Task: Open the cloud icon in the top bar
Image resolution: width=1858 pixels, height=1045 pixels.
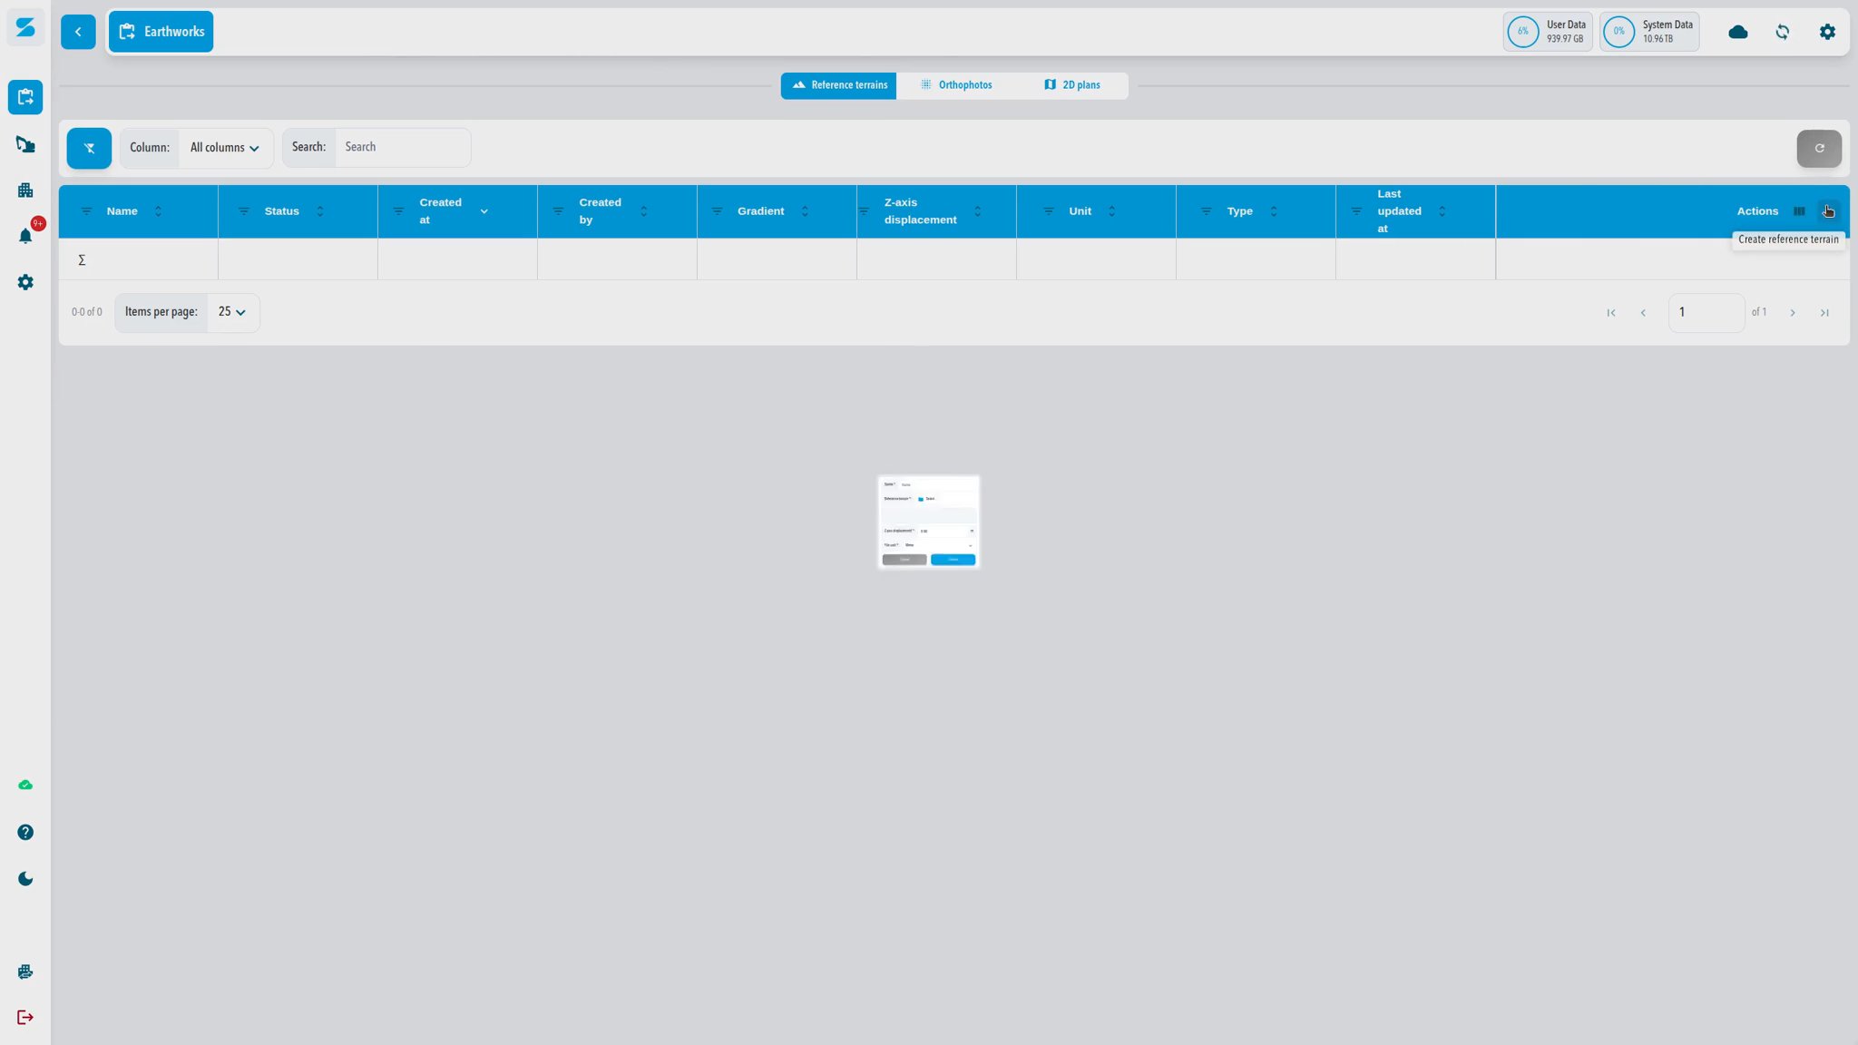Action: point(1737,32)
